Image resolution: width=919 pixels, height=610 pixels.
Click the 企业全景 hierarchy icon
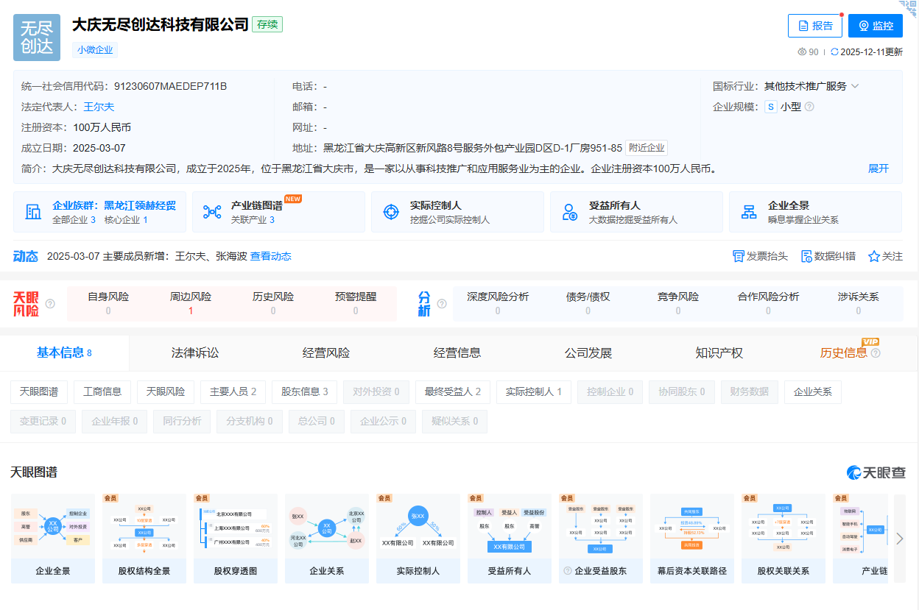click(749, 212)
